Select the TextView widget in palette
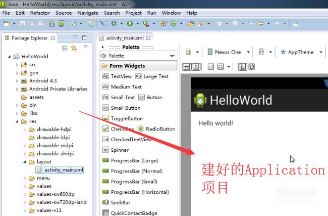 [x=117, y=76]
